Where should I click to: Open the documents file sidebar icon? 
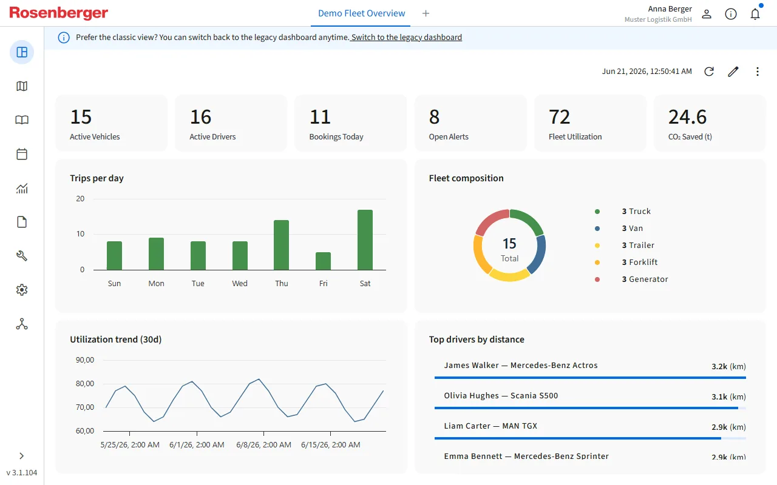(x=22, y=222)
